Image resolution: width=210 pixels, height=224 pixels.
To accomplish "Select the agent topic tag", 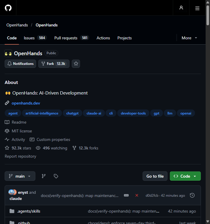I will point(13,113).
